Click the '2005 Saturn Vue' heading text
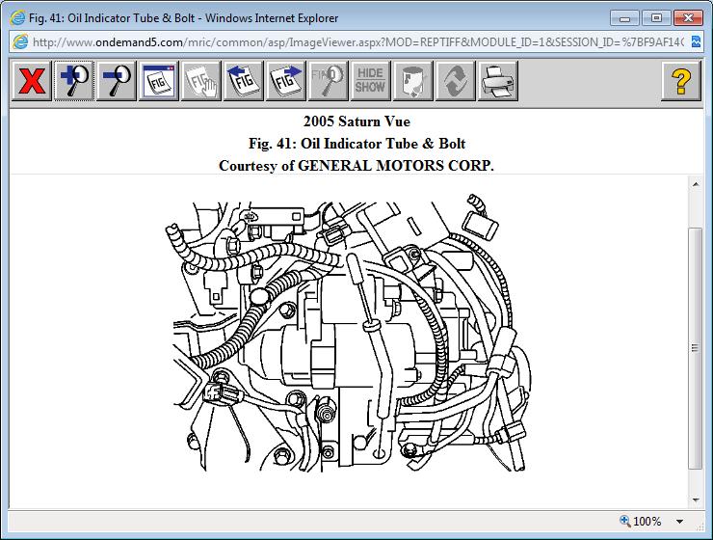This screenshot has height=540, width=713. [356, 121]
